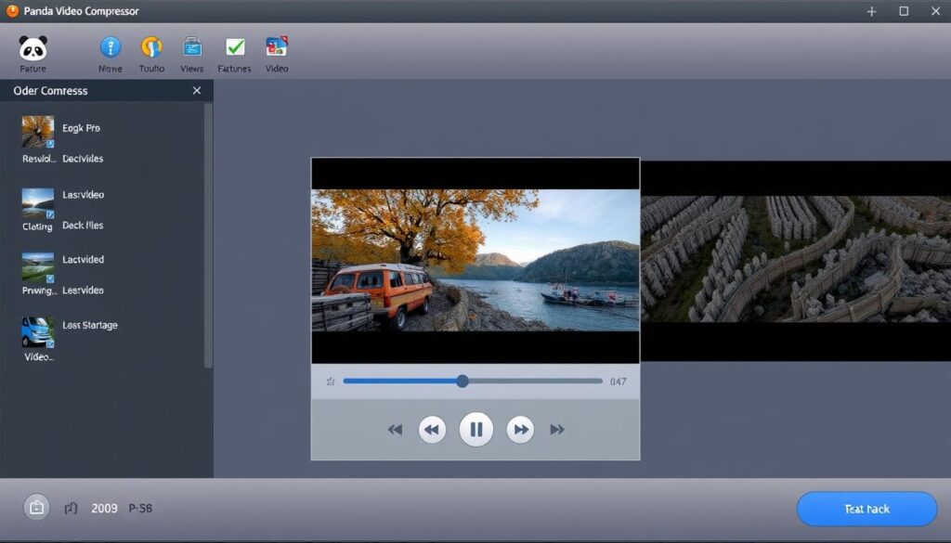Click the small icon beside 2009
The height and width of the screenshot is (543, 951).
(x=71, y=509)
